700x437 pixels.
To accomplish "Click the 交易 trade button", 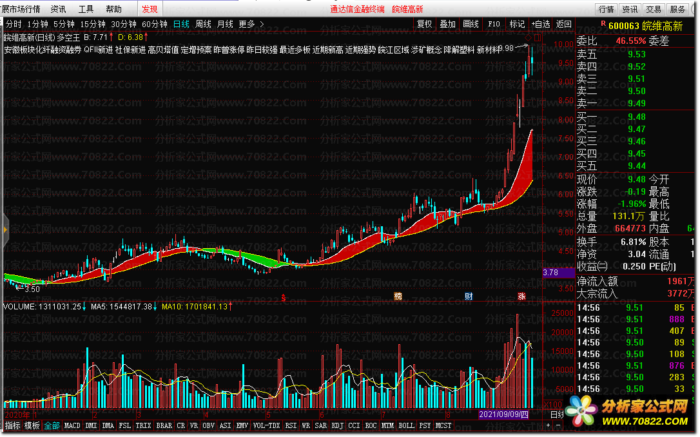I will point(654,9).
